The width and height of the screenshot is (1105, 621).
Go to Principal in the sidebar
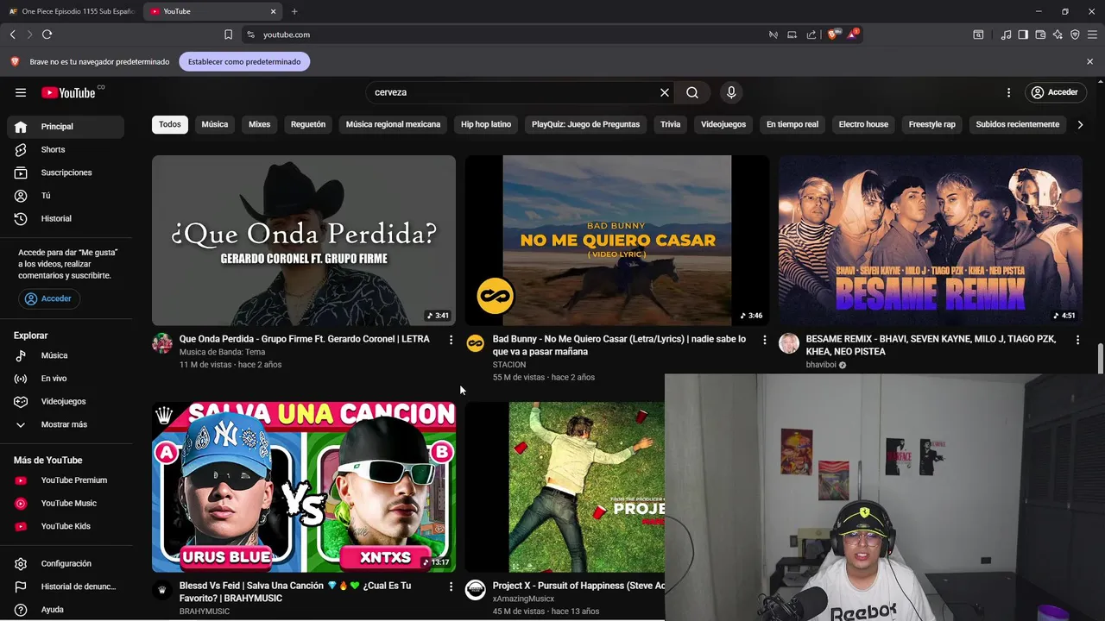pyautogui.click(x=66, y=127)
